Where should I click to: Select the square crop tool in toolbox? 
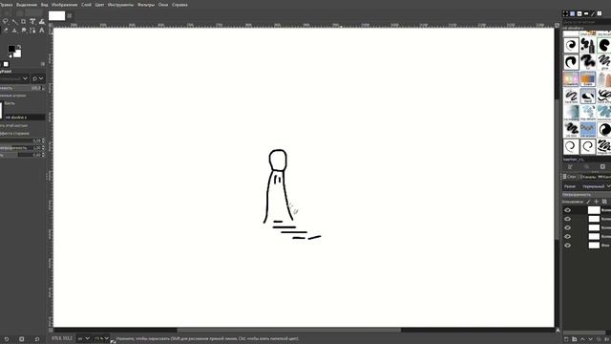pyautogui.click(x=24, y=21)
